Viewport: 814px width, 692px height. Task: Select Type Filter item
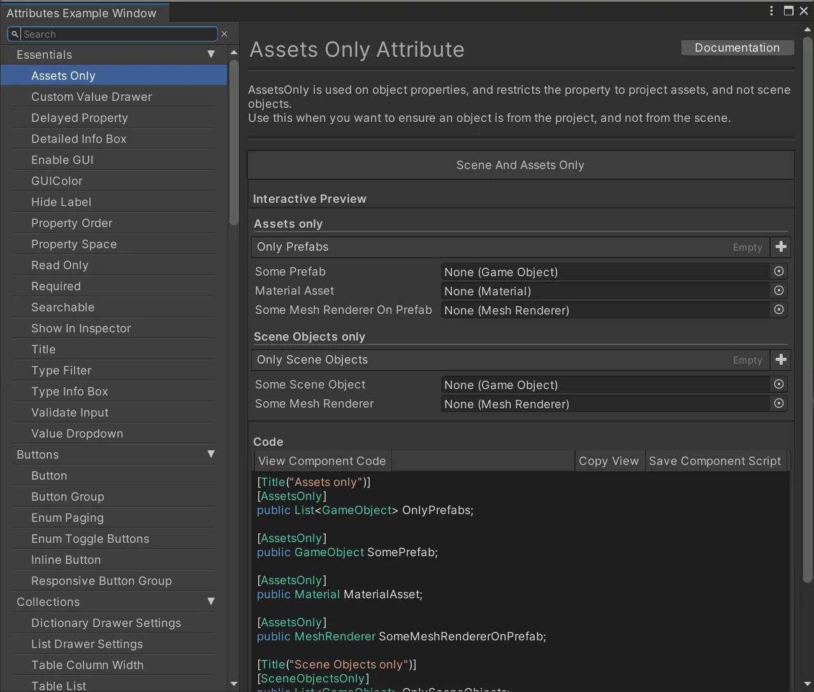click(x=114, y=371)
